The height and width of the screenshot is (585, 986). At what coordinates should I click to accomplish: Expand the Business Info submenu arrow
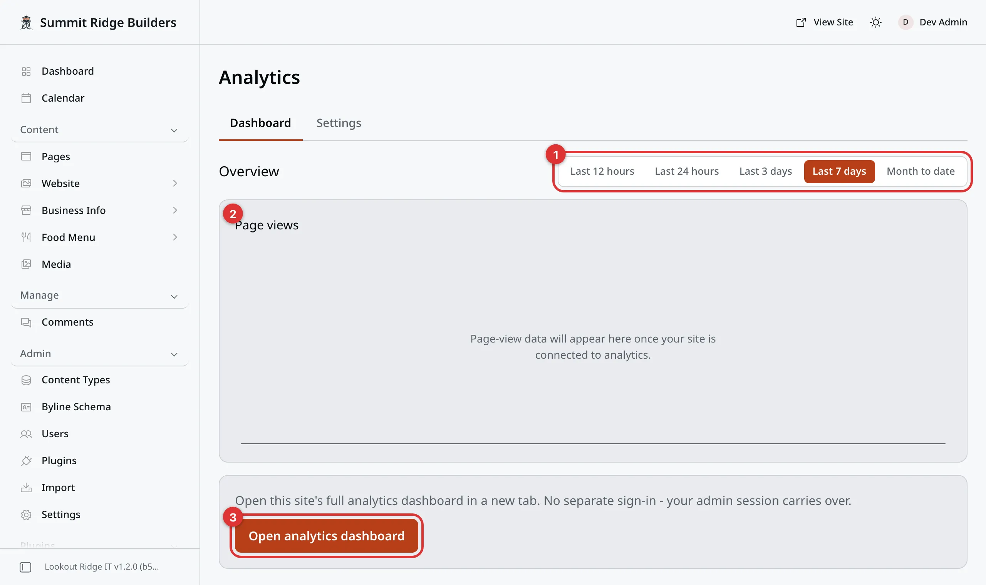tap(175, 210)
